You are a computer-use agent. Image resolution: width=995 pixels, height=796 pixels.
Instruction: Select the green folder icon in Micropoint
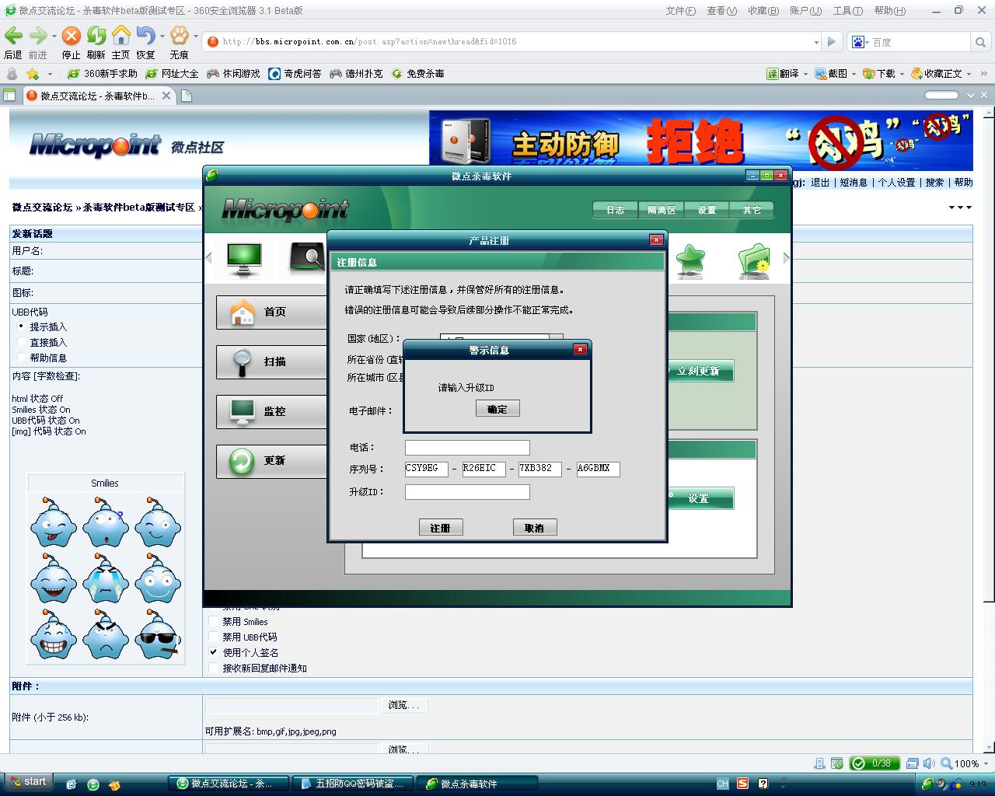pos(753,260)
